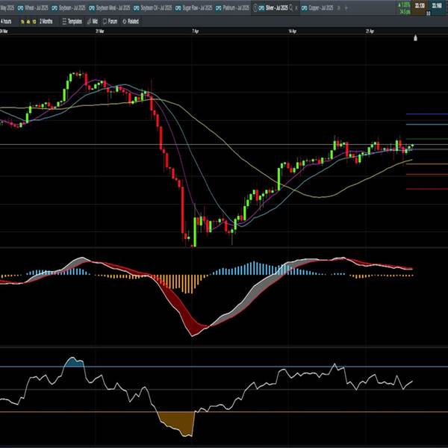This screenshot has height=448, width=448.
Task: Click the 21 Apr date label
Action: click(x=370, y=31)
